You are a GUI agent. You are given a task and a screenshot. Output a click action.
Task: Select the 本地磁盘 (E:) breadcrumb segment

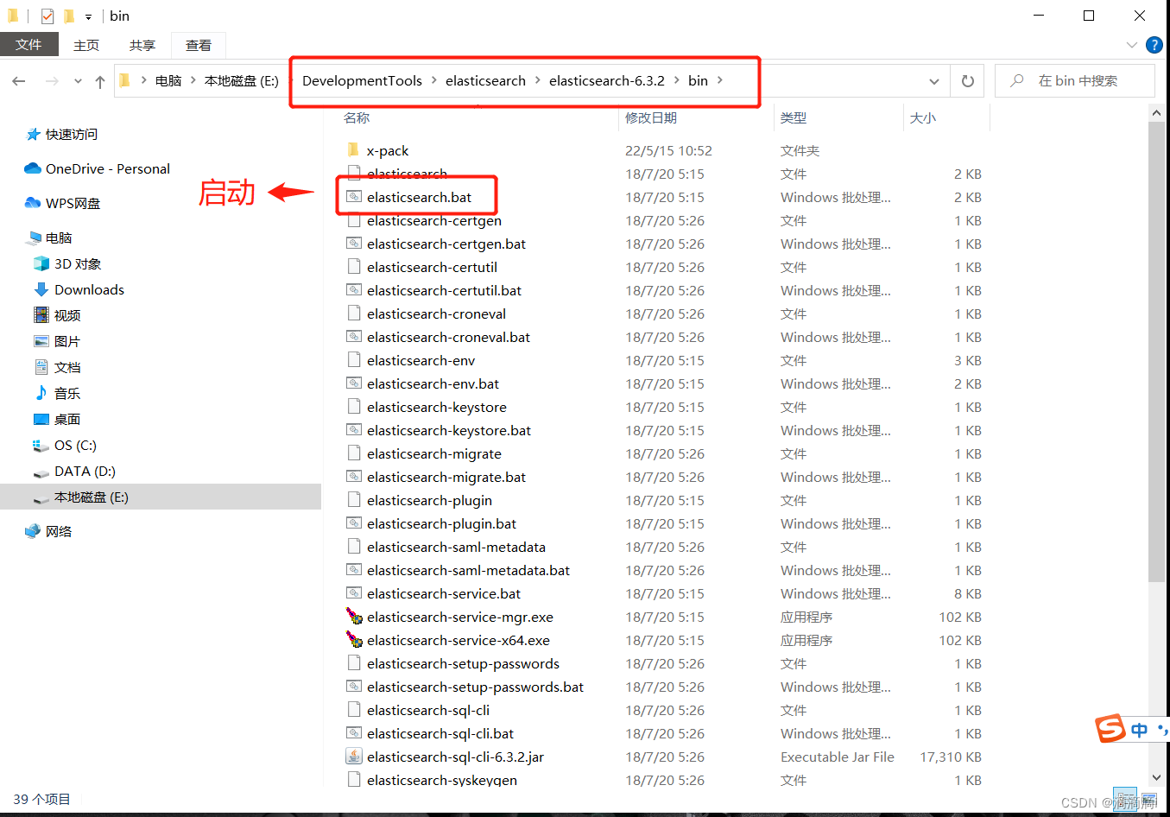click(242, 81)
